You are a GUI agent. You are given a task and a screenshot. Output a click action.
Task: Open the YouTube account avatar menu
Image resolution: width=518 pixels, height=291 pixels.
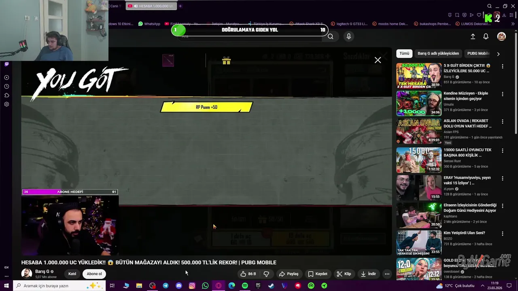(501, 36)
